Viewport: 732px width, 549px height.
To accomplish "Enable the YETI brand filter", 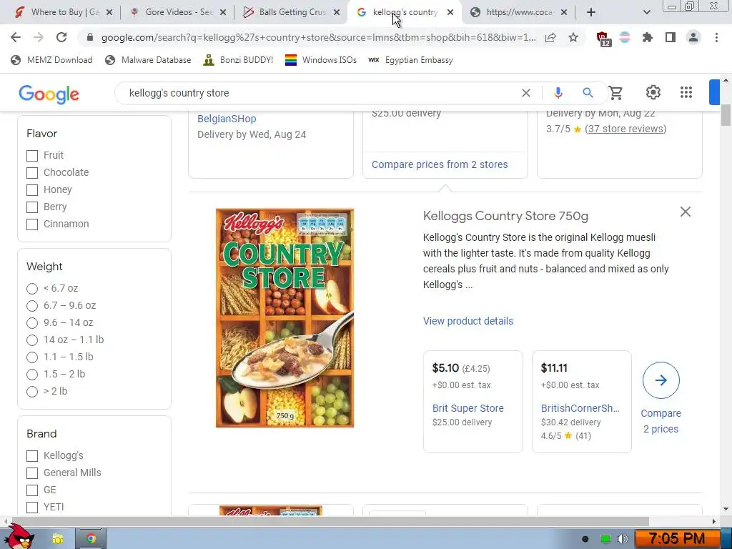I will (x=32, y=507).
